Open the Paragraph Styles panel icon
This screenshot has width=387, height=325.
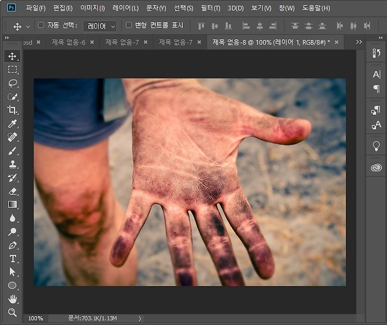tap(376, 110)
